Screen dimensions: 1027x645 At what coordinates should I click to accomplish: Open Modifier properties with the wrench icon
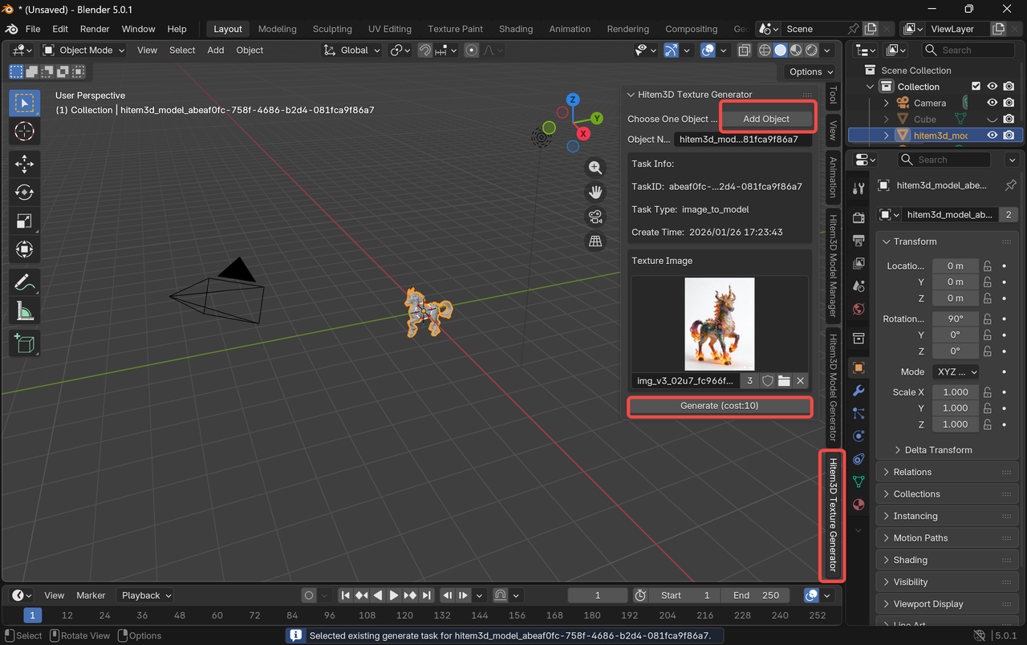tap(858, 391)
